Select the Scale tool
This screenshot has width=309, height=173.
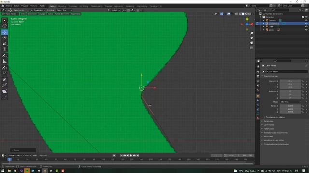[4, 43]
